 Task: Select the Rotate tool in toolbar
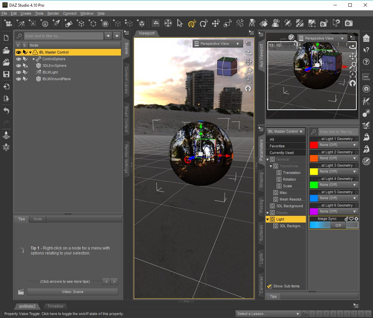203,23
